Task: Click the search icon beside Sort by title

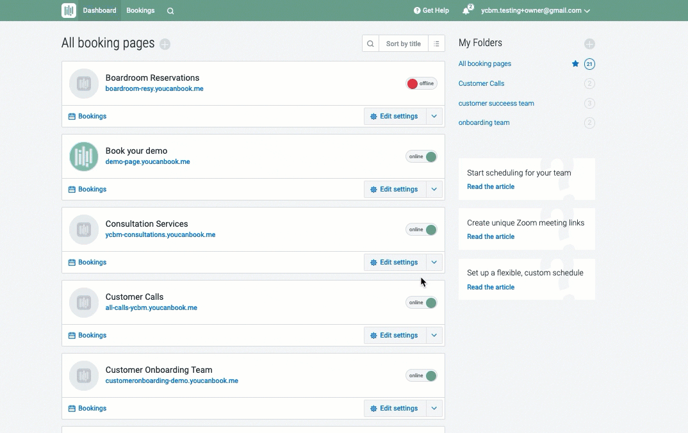Action: tap(370, 44)
